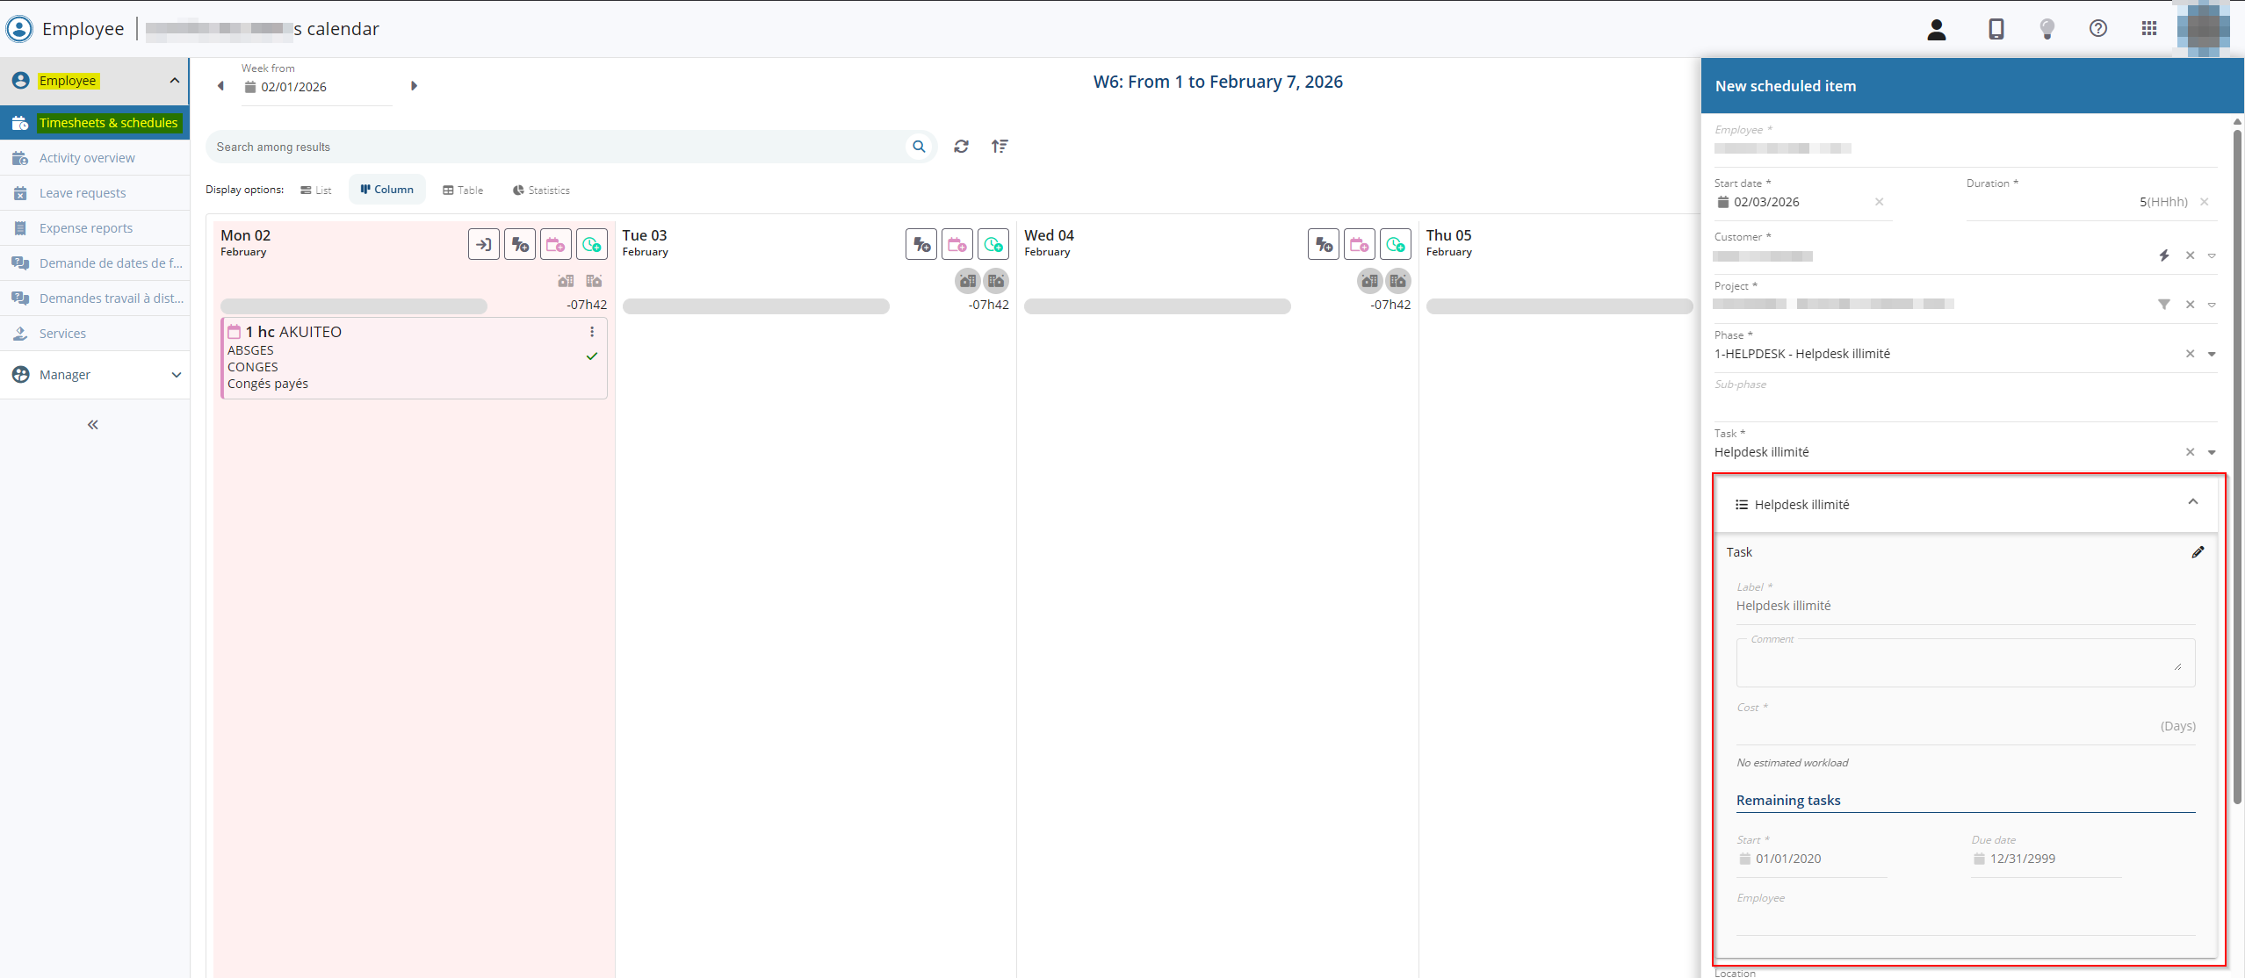Click the Customer field lightning bolt icon

point(2164,255)
